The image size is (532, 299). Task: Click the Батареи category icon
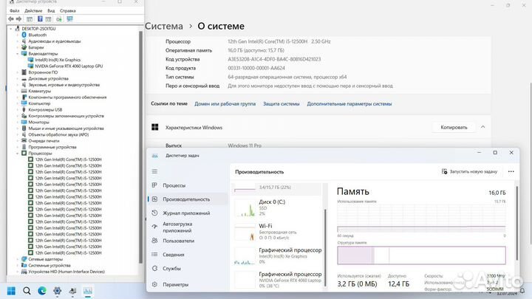24,47
